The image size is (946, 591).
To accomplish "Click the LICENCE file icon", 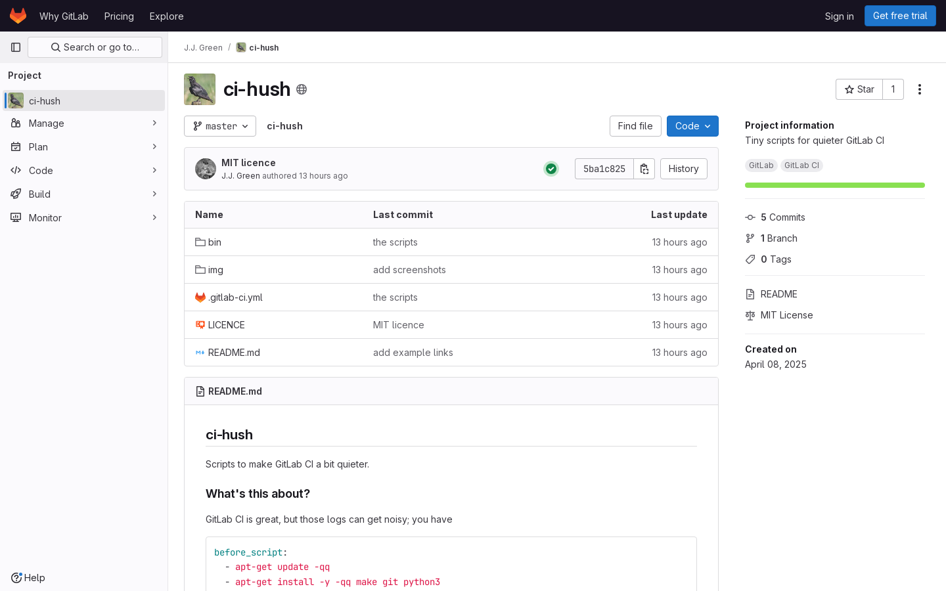I will 200,325.
